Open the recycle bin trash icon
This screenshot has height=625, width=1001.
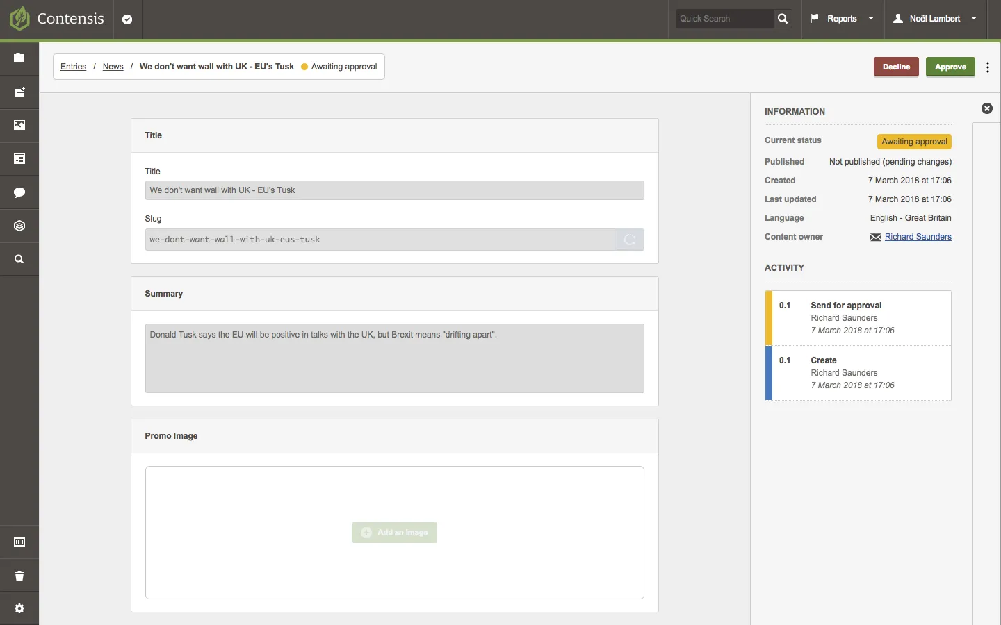pos(19,576)
